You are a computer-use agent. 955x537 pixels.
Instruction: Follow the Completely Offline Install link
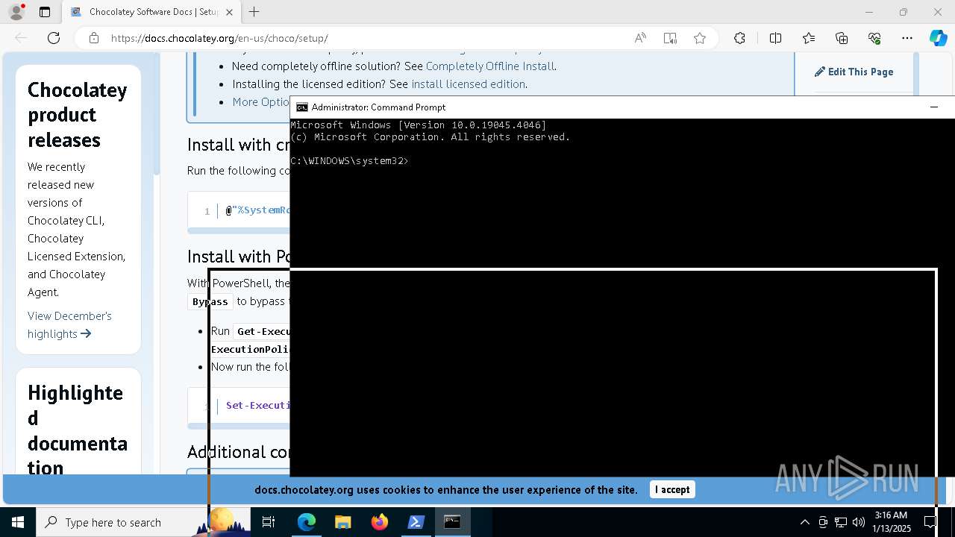[x=490, y=66]
